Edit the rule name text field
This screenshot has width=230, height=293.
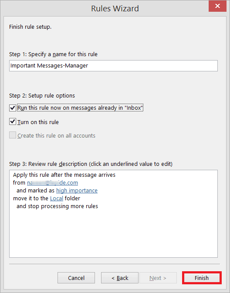pos(113,66)
